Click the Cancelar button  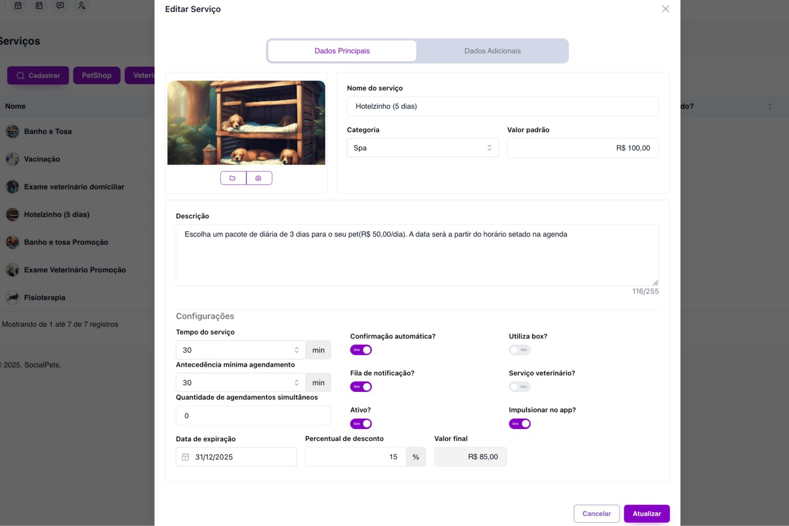pos(596,514)
